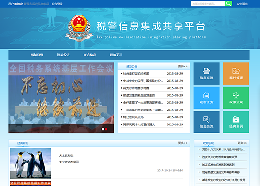
Task: Open the 信息交流 chat tile
Action: [x=206, y=122]
